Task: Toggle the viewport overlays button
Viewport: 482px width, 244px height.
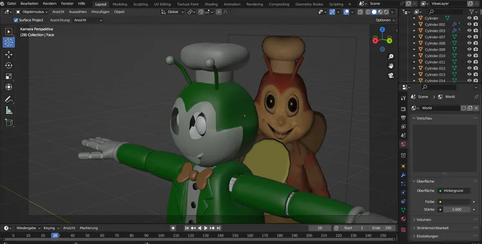Action: 346,12
